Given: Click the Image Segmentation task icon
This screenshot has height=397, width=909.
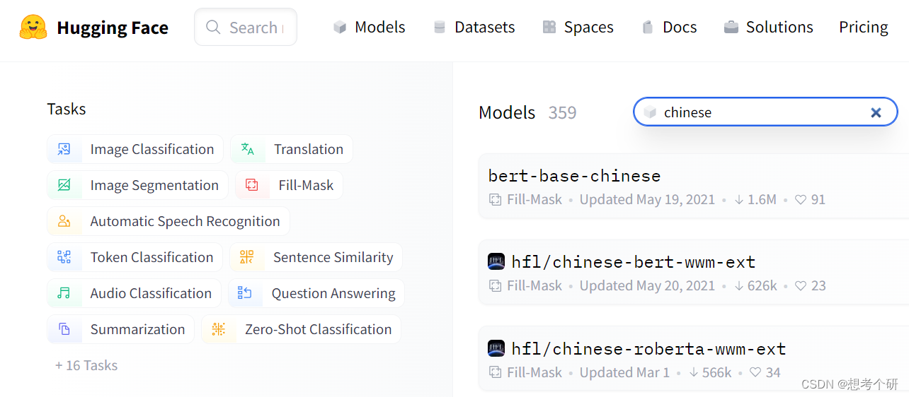Looking at the screenshot, I should click(64, 185).
